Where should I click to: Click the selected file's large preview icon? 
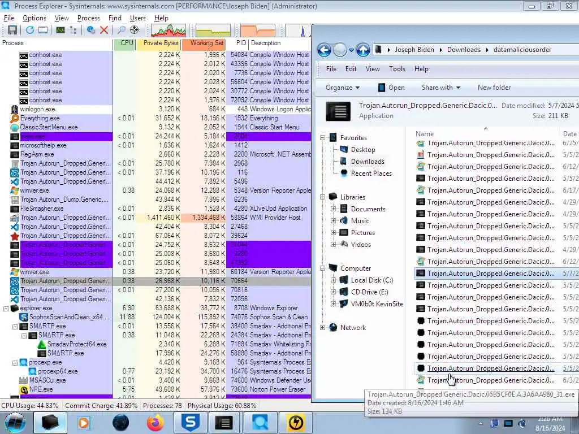coord(338,111)
